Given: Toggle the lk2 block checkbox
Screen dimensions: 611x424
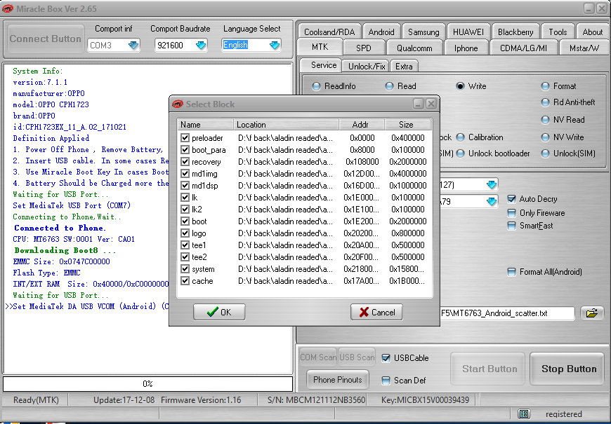Looking at the screenshot, I should click(185, 210).
